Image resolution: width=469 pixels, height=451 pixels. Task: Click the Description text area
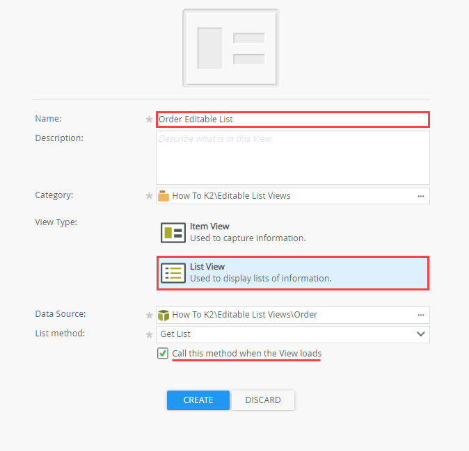293,158
